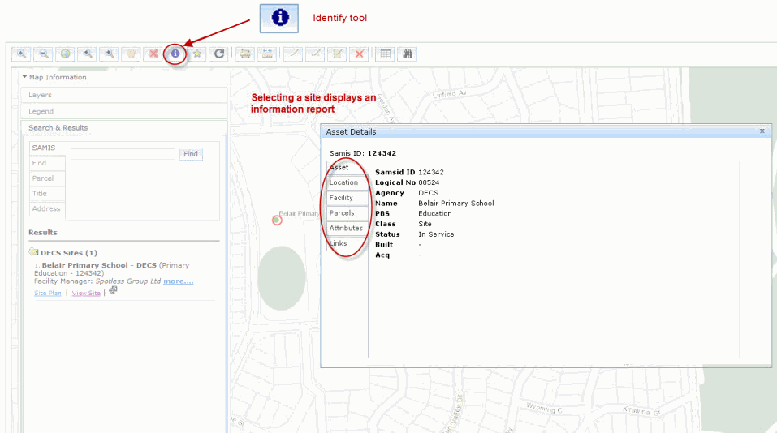
Task: Click the icon next to View Site link
Action: [113, 290]
